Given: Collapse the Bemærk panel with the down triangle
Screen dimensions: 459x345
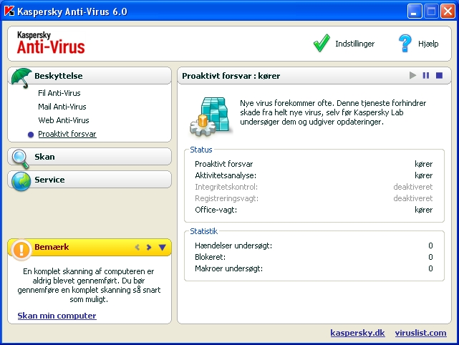Looking at the screenshot, I should coord(162,247).
